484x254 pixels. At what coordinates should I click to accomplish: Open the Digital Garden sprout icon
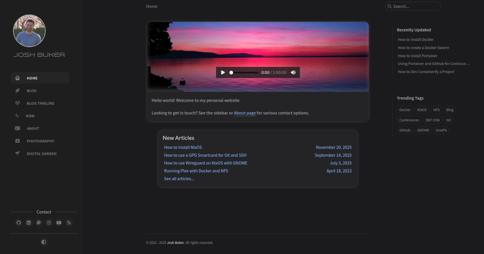pyautogui.click(x=17, y=153)
